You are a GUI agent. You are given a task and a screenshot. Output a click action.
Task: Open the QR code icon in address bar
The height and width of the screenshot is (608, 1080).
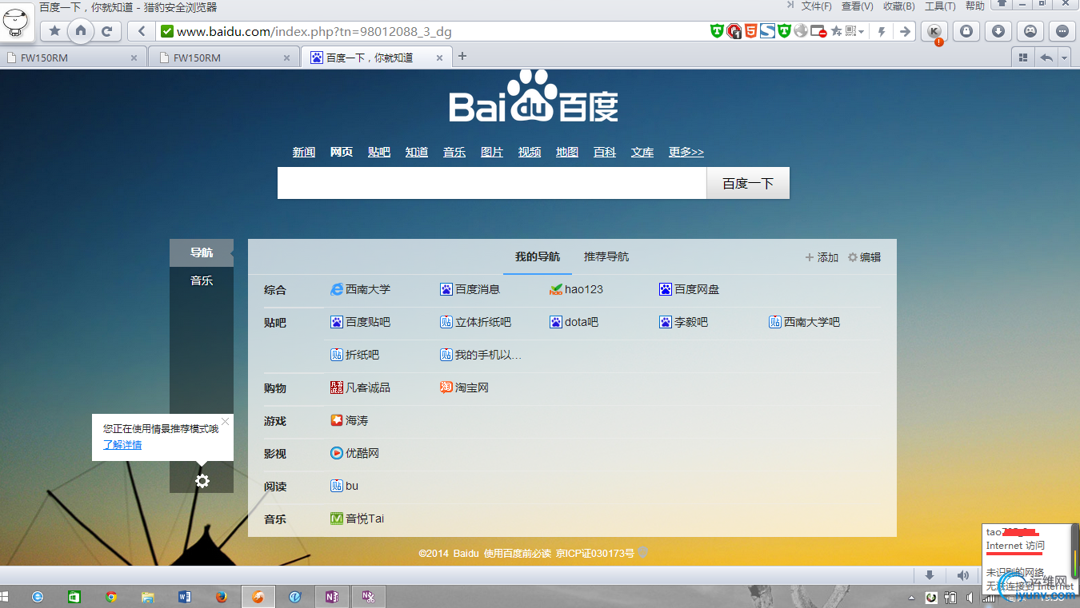(x=851, y=31)
